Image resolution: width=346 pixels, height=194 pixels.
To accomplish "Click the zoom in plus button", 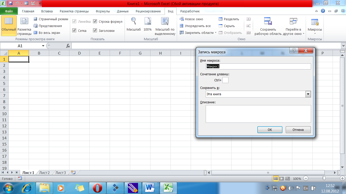I will click(343, 179).
